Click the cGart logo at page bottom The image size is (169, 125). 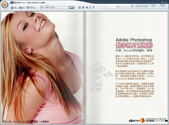tap(134, 121)
